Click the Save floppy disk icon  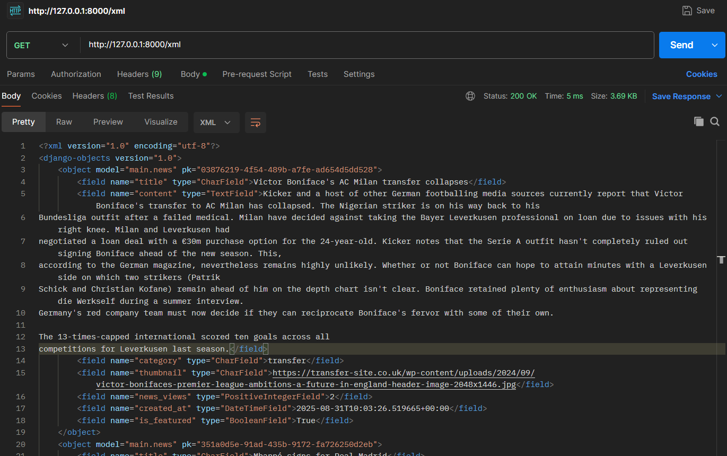(x=687, y=11)
